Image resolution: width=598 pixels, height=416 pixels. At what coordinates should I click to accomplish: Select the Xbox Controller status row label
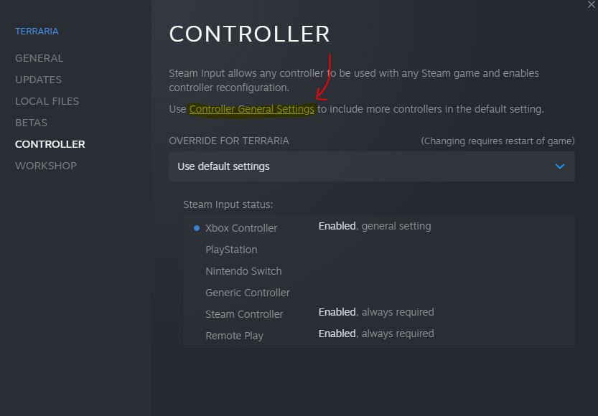[x=241, y=228]
